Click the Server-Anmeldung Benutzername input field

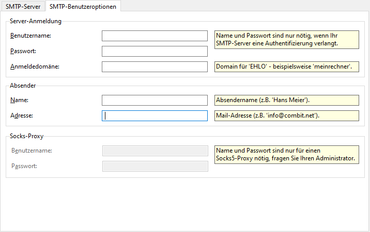[155, 36]
